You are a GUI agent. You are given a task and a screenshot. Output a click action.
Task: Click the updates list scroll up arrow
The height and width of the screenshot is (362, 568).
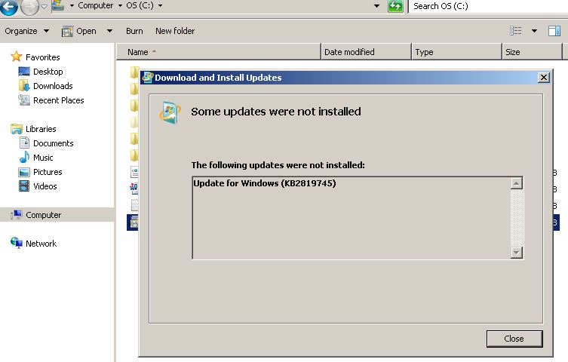[x=516, y=183]
